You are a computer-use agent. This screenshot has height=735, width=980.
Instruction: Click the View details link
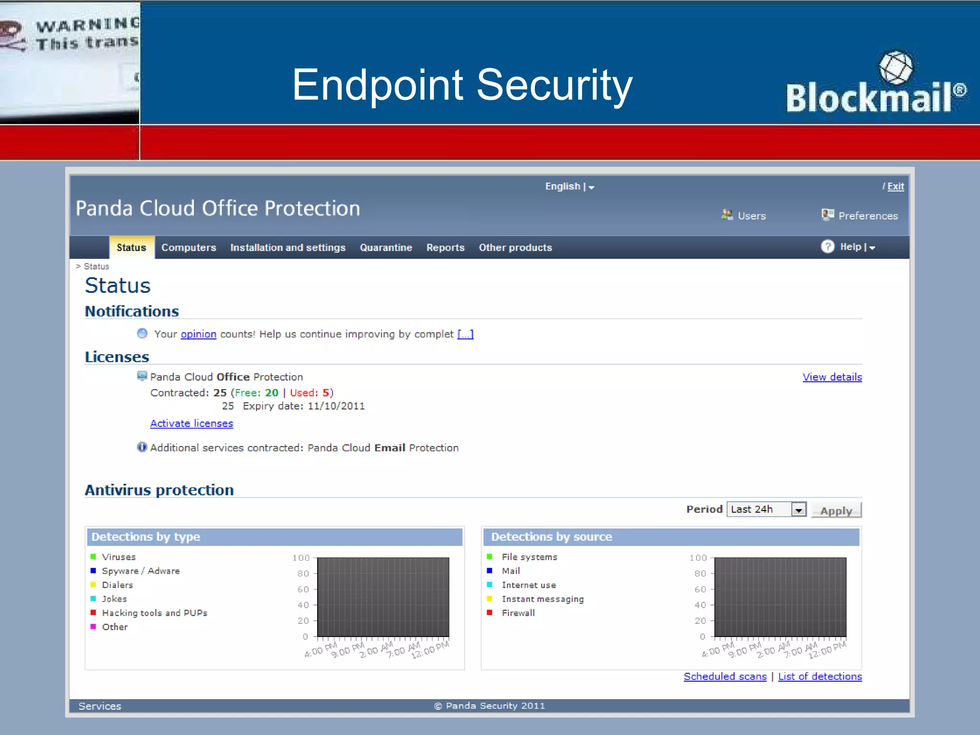pyautogui.click(x=832, y=377)
